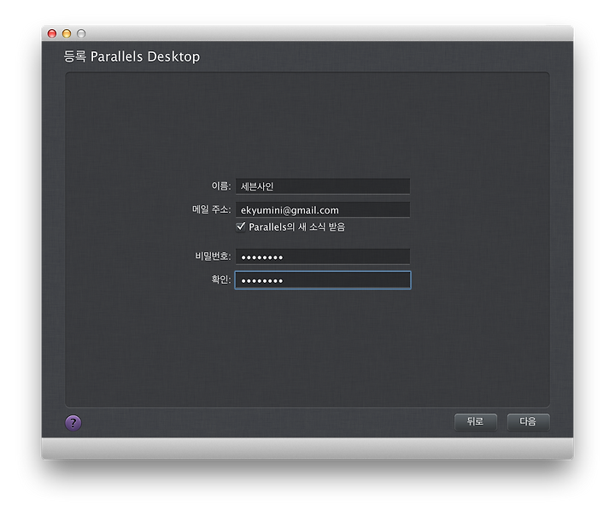Close the registration window with red button
The width and height of the screenshot is (615, 517).
point(52,33)
